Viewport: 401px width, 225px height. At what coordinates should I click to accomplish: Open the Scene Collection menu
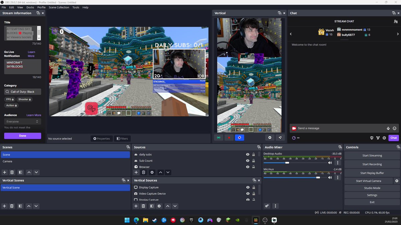[x=59, y=7]
